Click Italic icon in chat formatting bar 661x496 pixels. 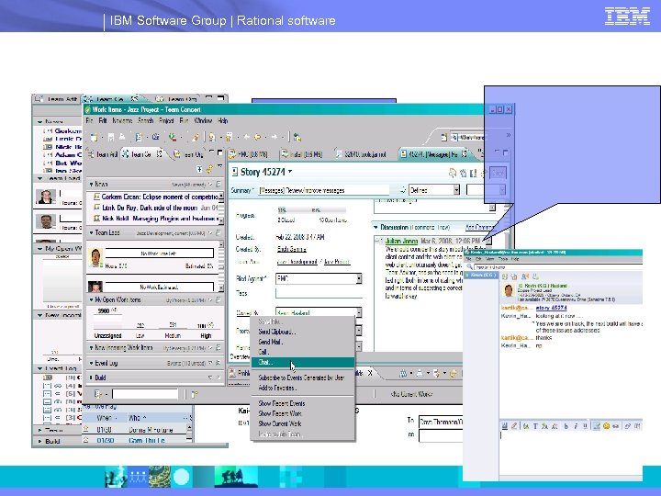(x=576, y=426)
